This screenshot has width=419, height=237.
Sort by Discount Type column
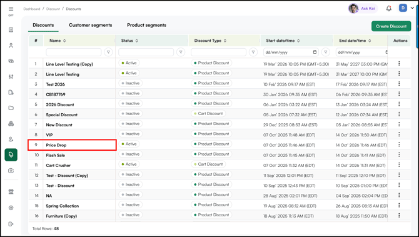point(225,41)
